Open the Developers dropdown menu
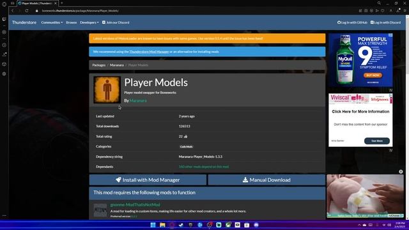 pyautogui.click(x=89, y=22)
